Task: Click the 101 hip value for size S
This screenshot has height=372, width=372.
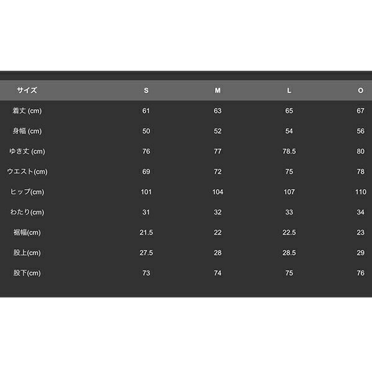Action: [x=146, y=192]
